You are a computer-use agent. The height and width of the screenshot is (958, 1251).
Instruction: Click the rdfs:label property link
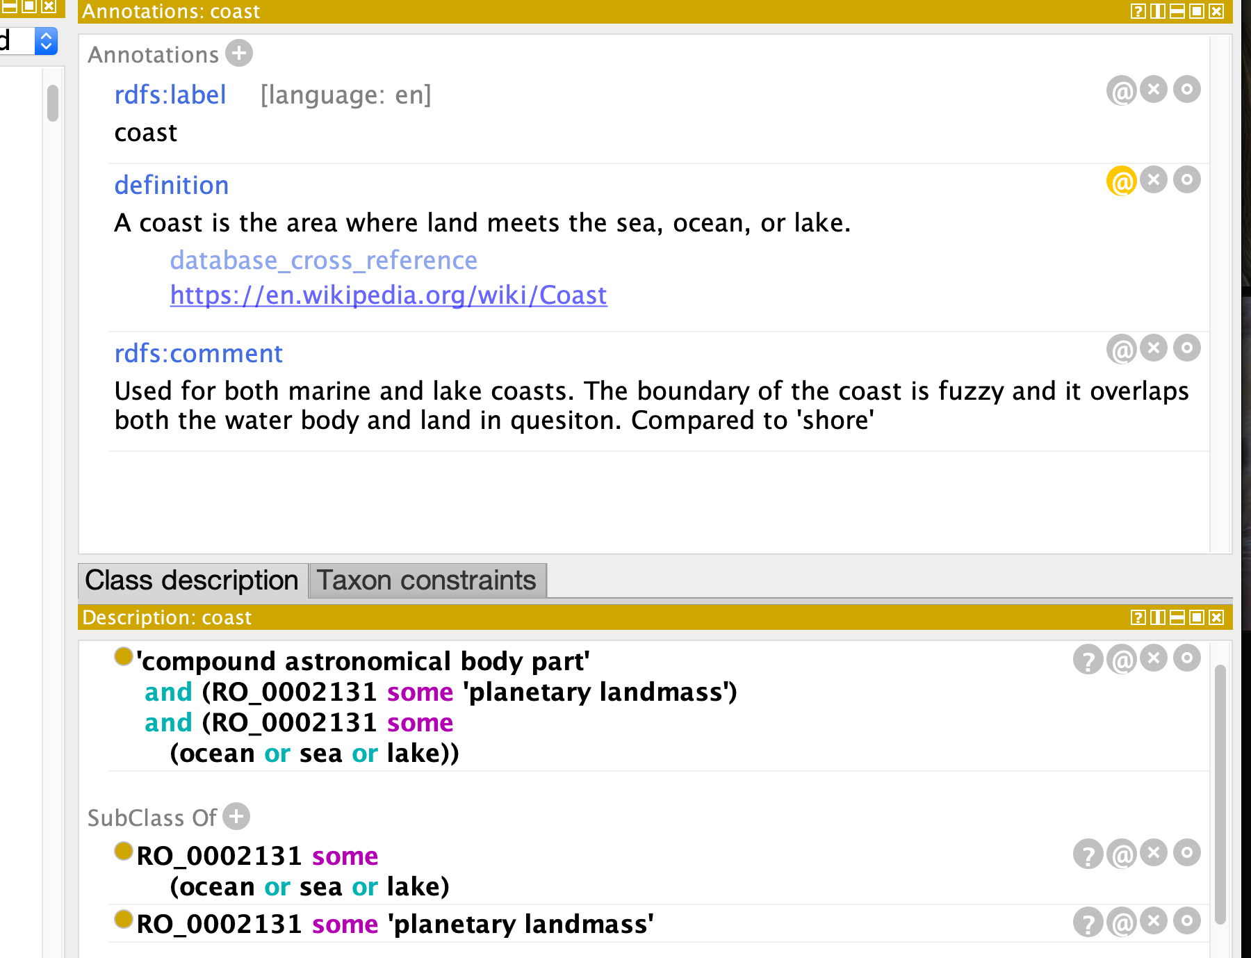click(x=170, y=95)
